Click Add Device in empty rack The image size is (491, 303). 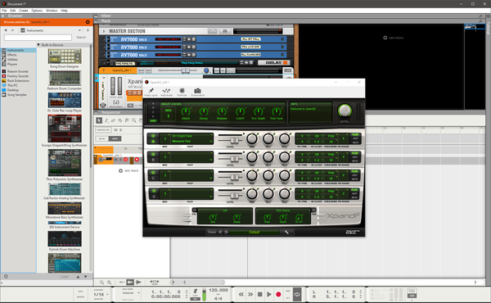tap(394, 38)
